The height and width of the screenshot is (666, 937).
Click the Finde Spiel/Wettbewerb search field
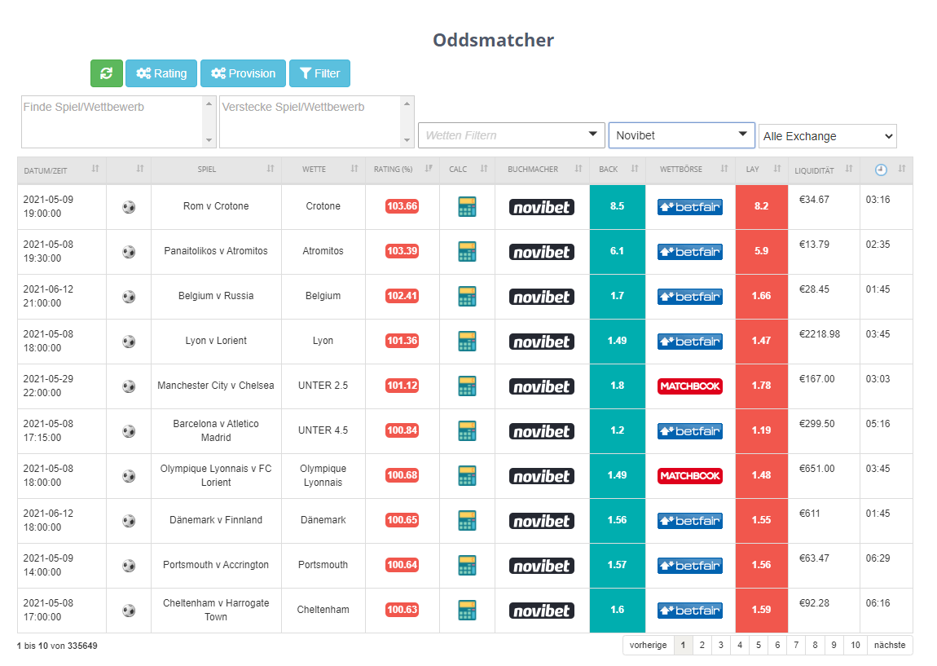point(112,121)
